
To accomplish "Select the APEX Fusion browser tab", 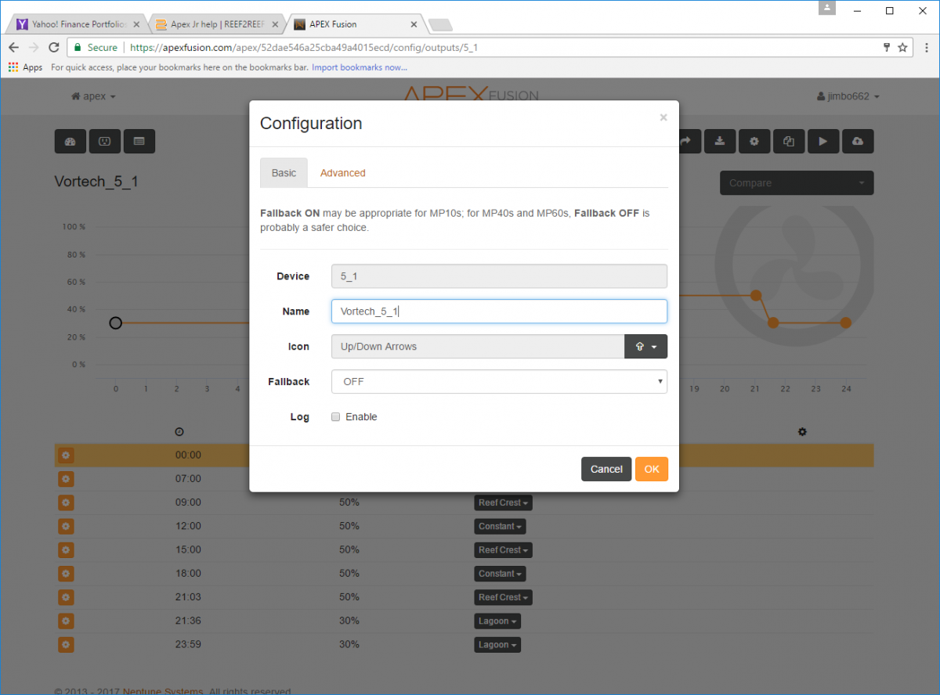I will tap(354, 24).
